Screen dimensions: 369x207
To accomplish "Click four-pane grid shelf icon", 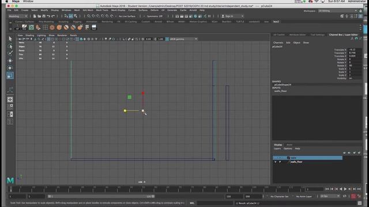I will click(x=45, y=28).
